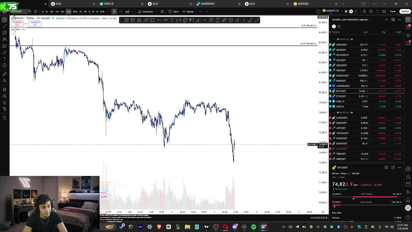Click the undo arrow in top toolbar
Viewport: 412px width, 232px height.
(x=200, y=12)
